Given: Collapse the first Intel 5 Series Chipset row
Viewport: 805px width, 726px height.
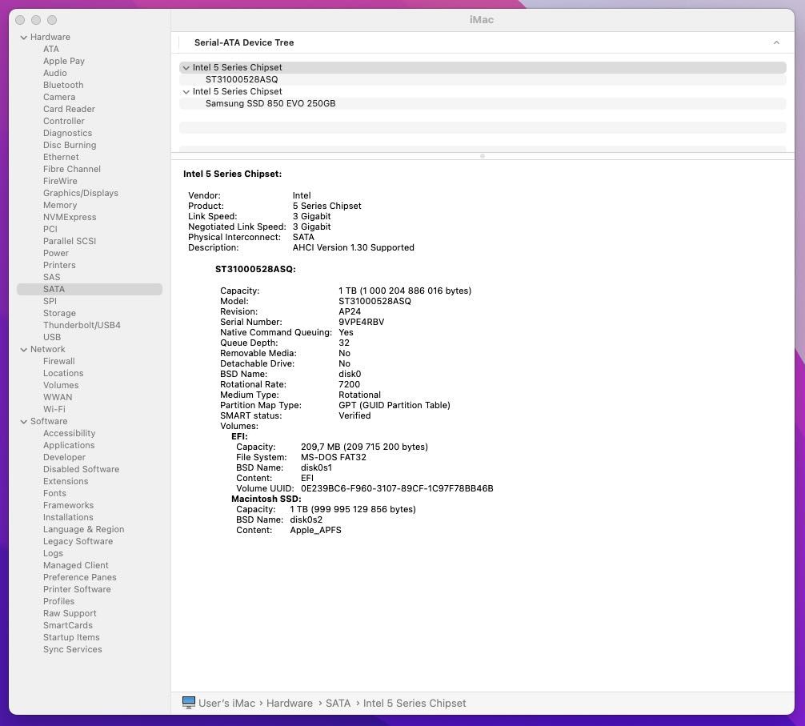Looking at the screenshot, I should coord(186,68).
